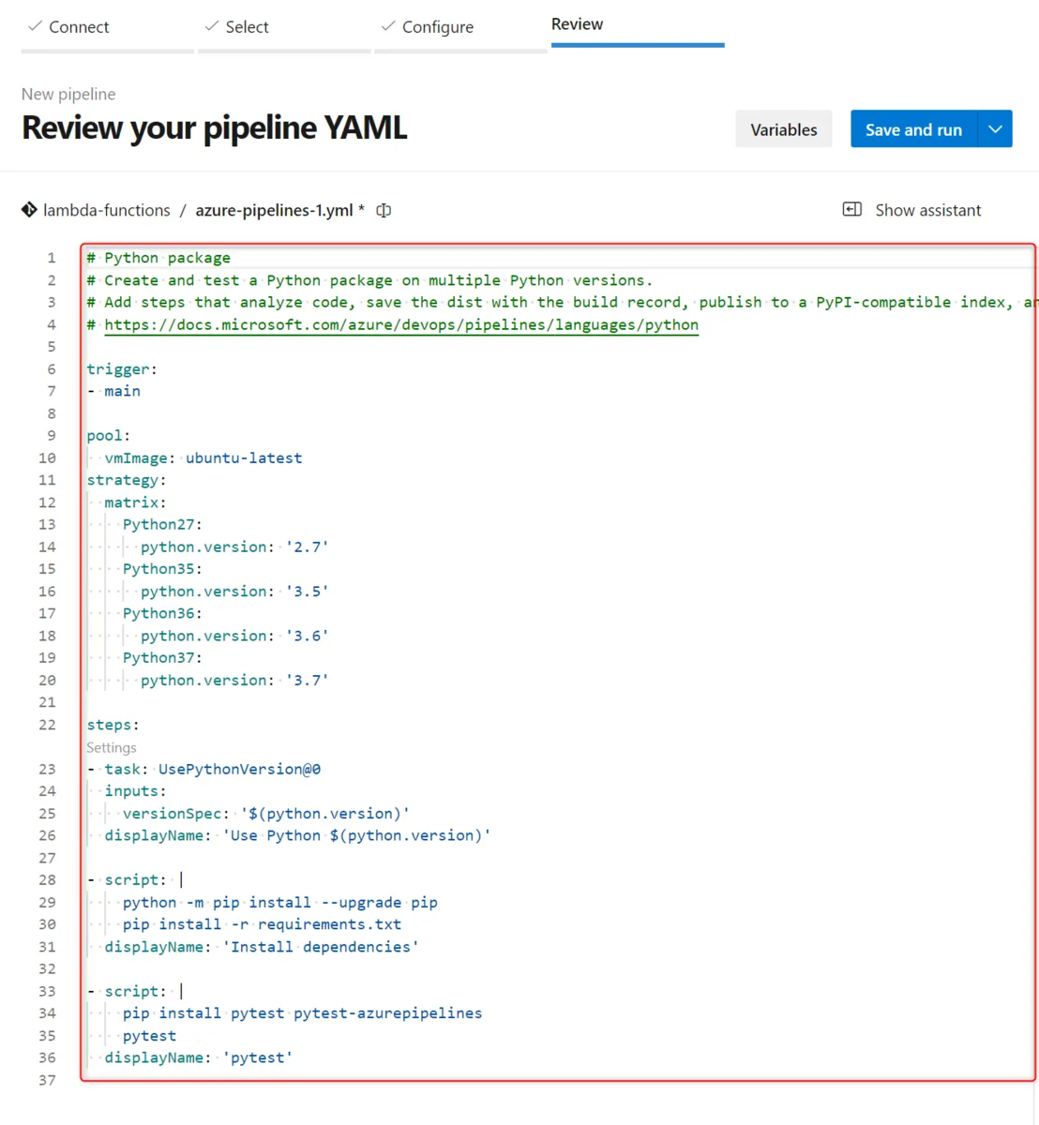Expand the Save and run dropdown arrow
The width and height of the screenshot is (1039, 1125).
click(995, 129)
